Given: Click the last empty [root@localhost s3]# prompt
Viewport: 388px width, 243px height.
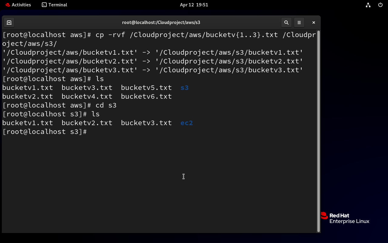Looking at the screenshot, I should [x=45, y=132].
